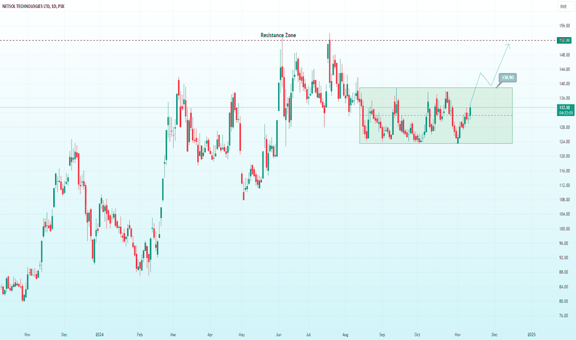This screenshot has height=340, width=576.
Task: Click the 120.00 price axis label
Action: [x=564, y=156]
